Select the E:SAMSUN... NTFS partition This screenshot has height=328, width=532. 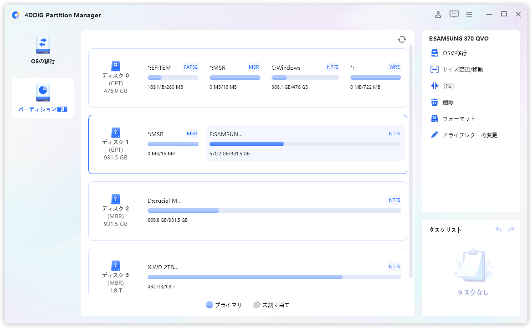pyautogui.click(x=305, y=143)
